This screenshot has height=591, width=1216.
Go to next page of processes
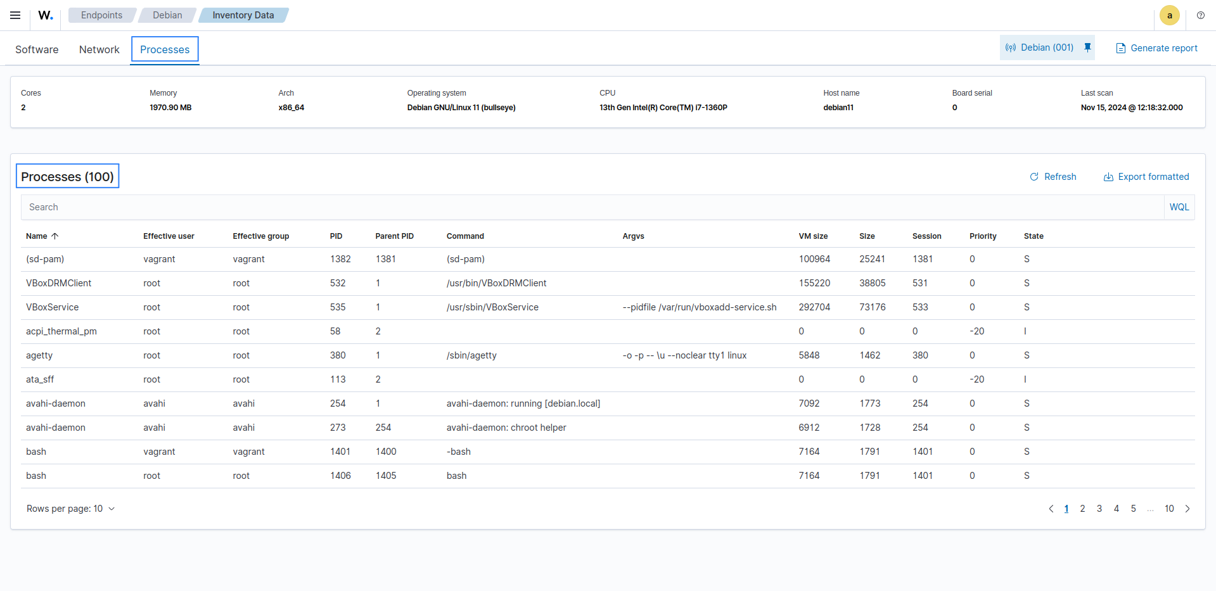pyautogui.click(x=1187, y=509)
